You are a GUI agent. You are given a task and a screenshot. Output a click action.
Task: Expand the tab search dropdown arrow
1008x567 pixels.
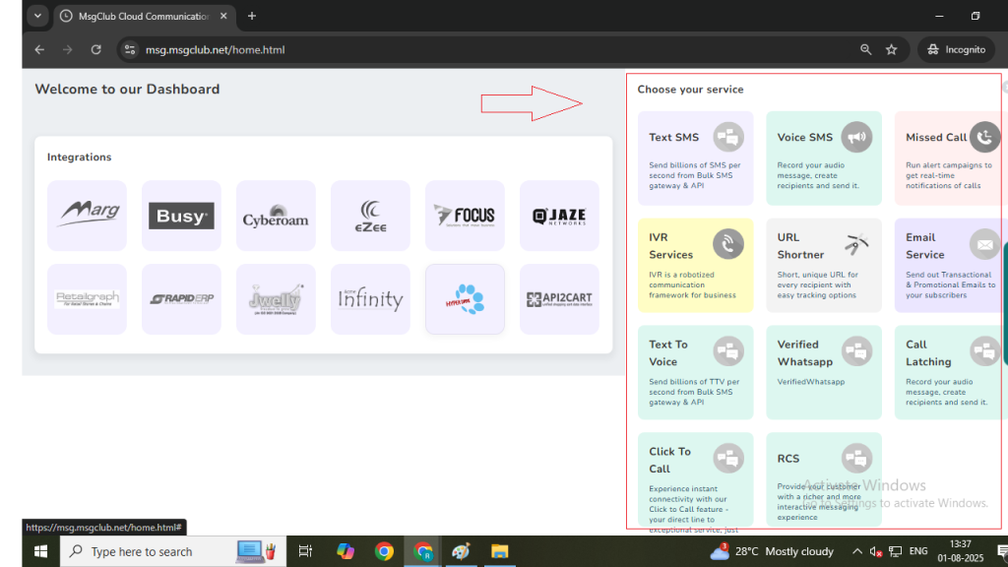pyautogui.click(x=37, y=16)
